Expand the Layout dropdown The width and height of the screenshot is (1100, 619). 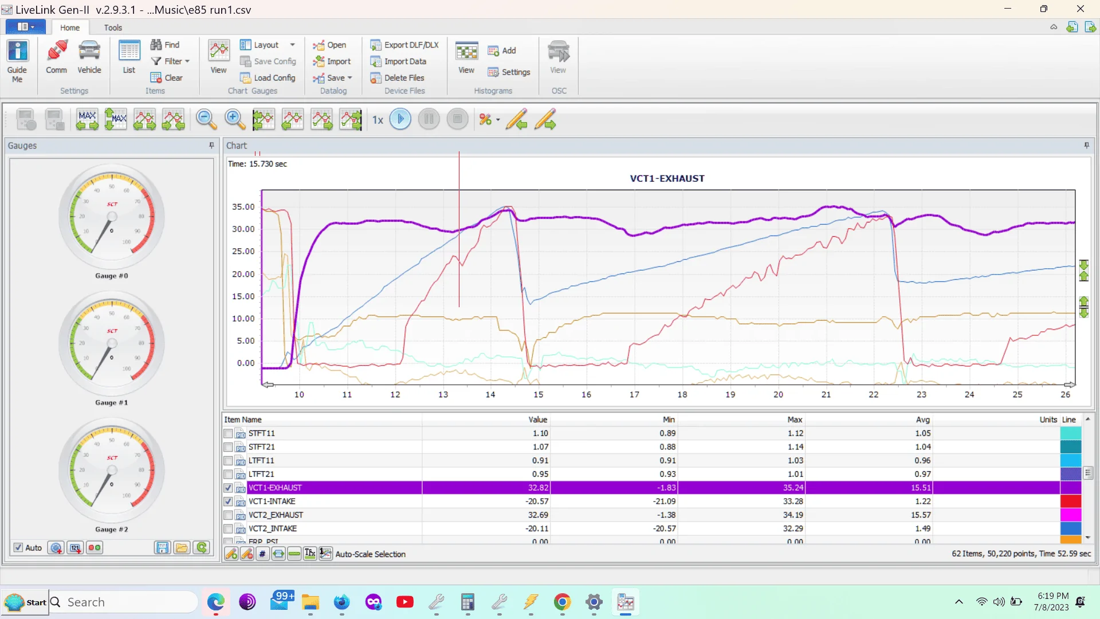(x=292, y=45)
